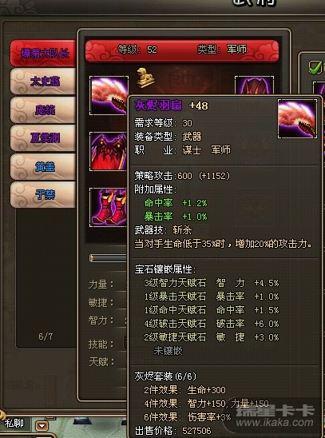This screenshot has width=325, height=438.
Task: Click the 技能 skill field
Action: 108,344
